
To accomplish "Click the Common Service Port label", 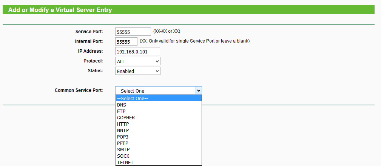I will [x=79, y=90].
